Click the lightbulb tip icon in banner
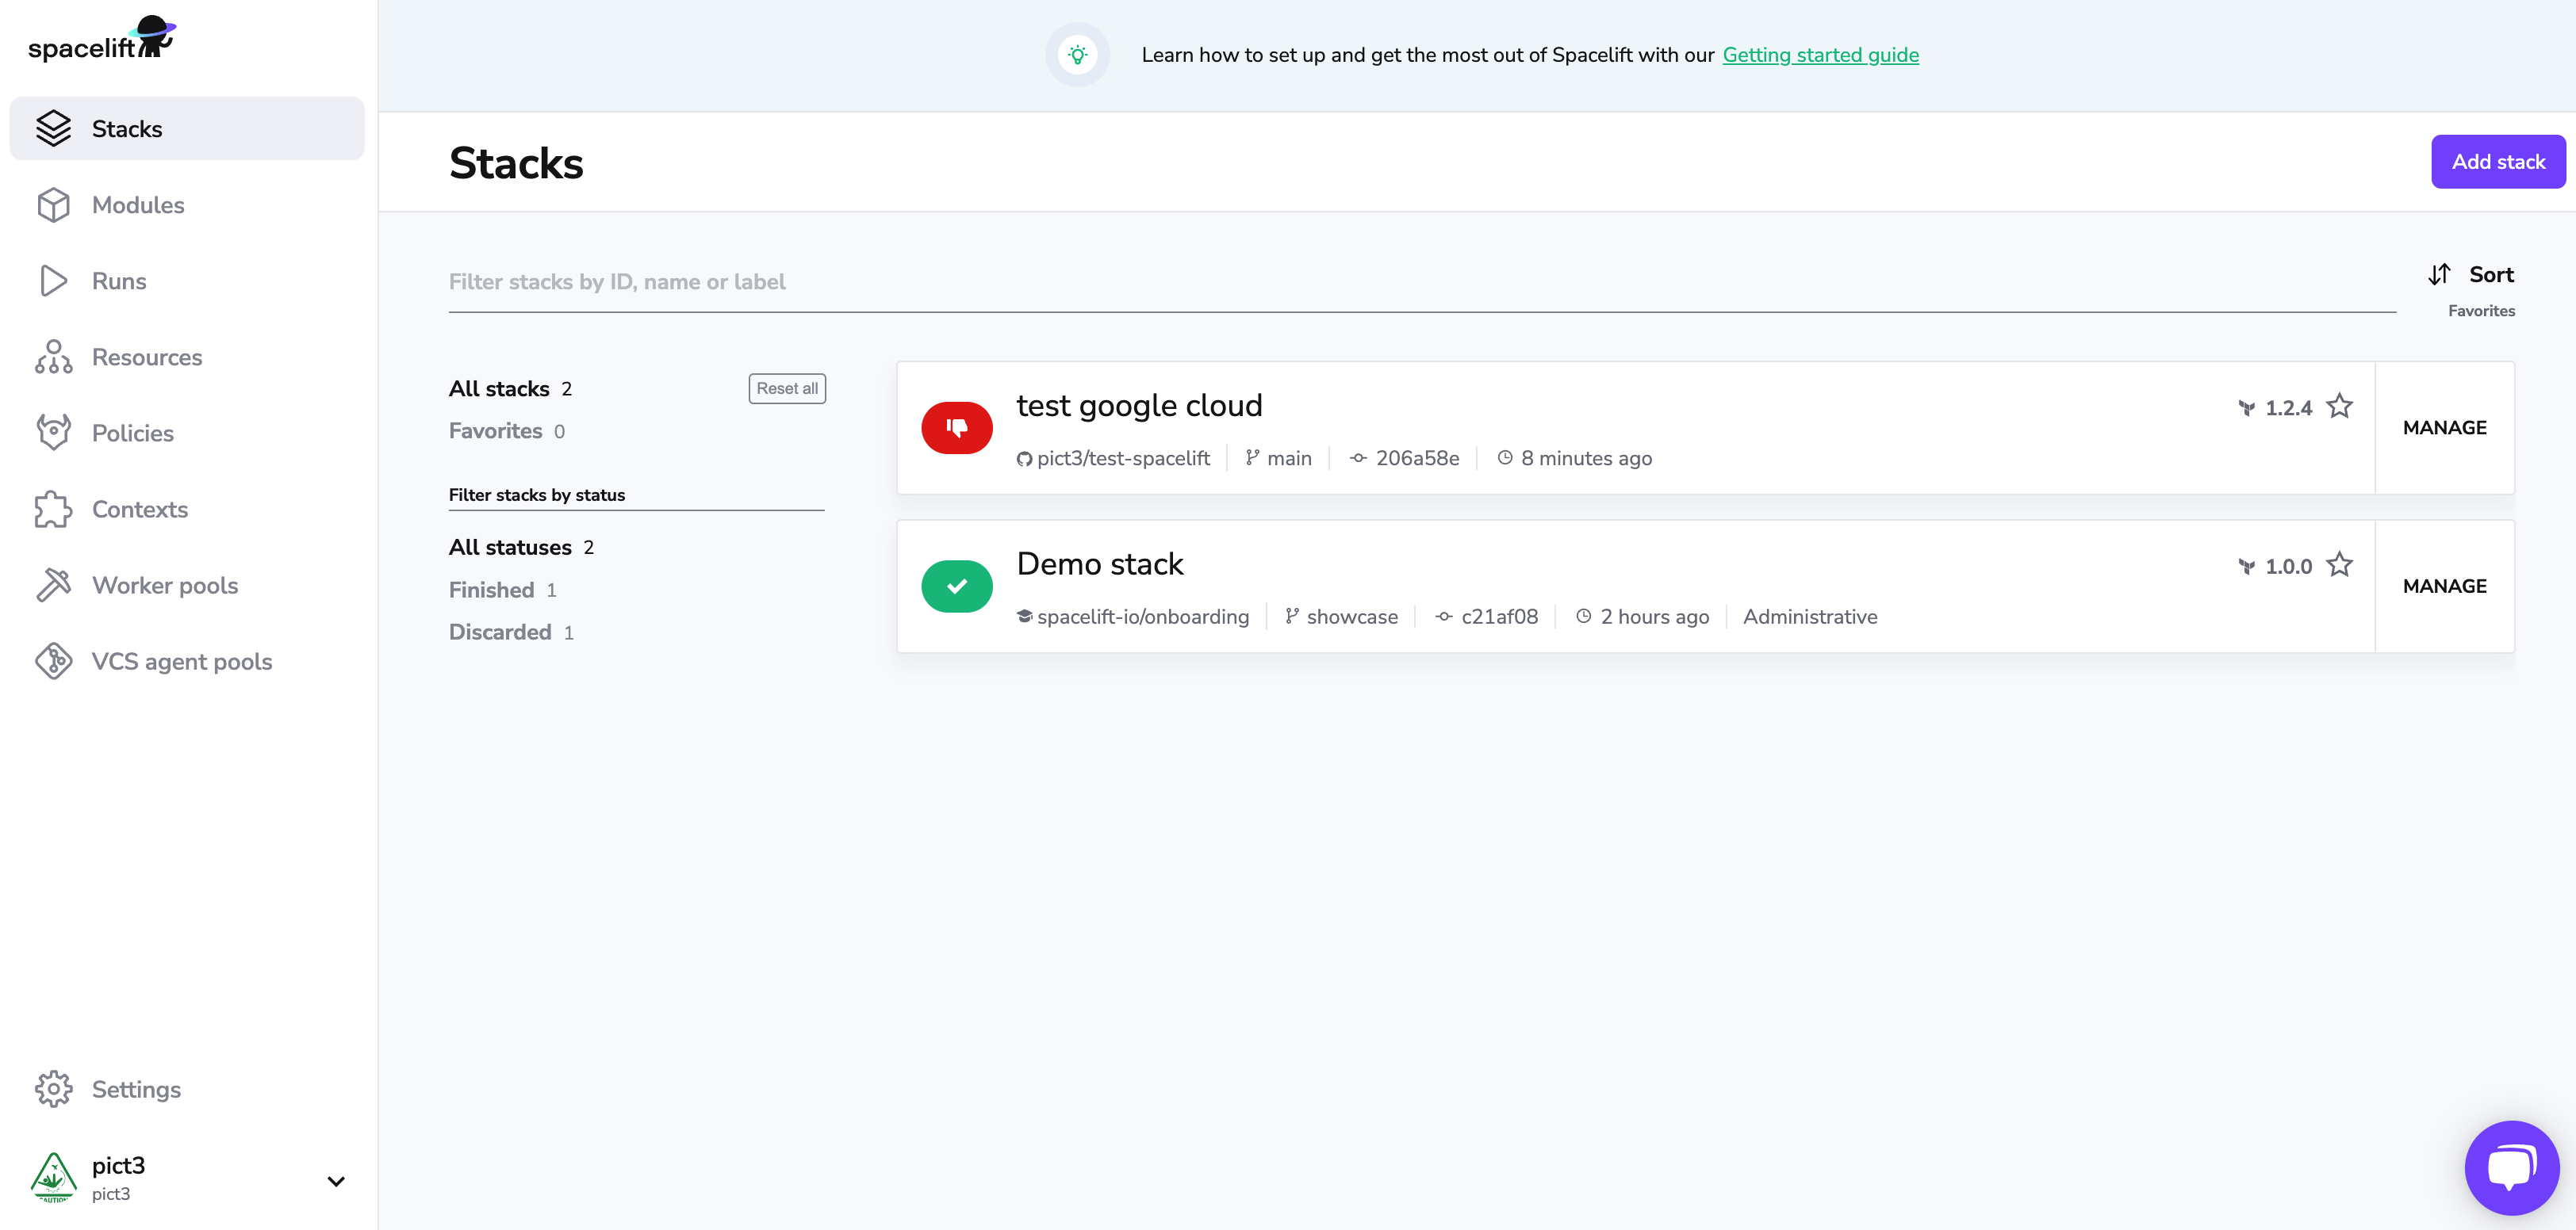The height and width of the screenshot is (1230, 2576). coord(1077,55)
